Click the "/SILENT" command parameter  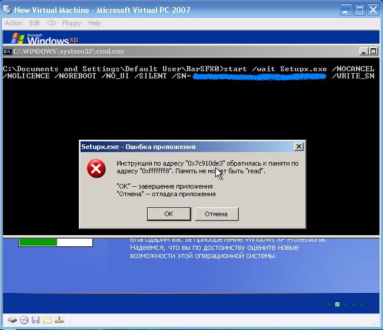[151, 76]
